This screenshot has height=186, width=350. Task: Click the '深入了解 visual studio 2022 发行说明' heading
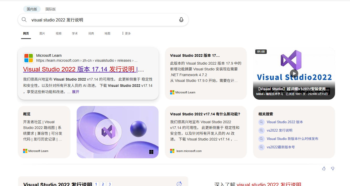coord(258,184)
